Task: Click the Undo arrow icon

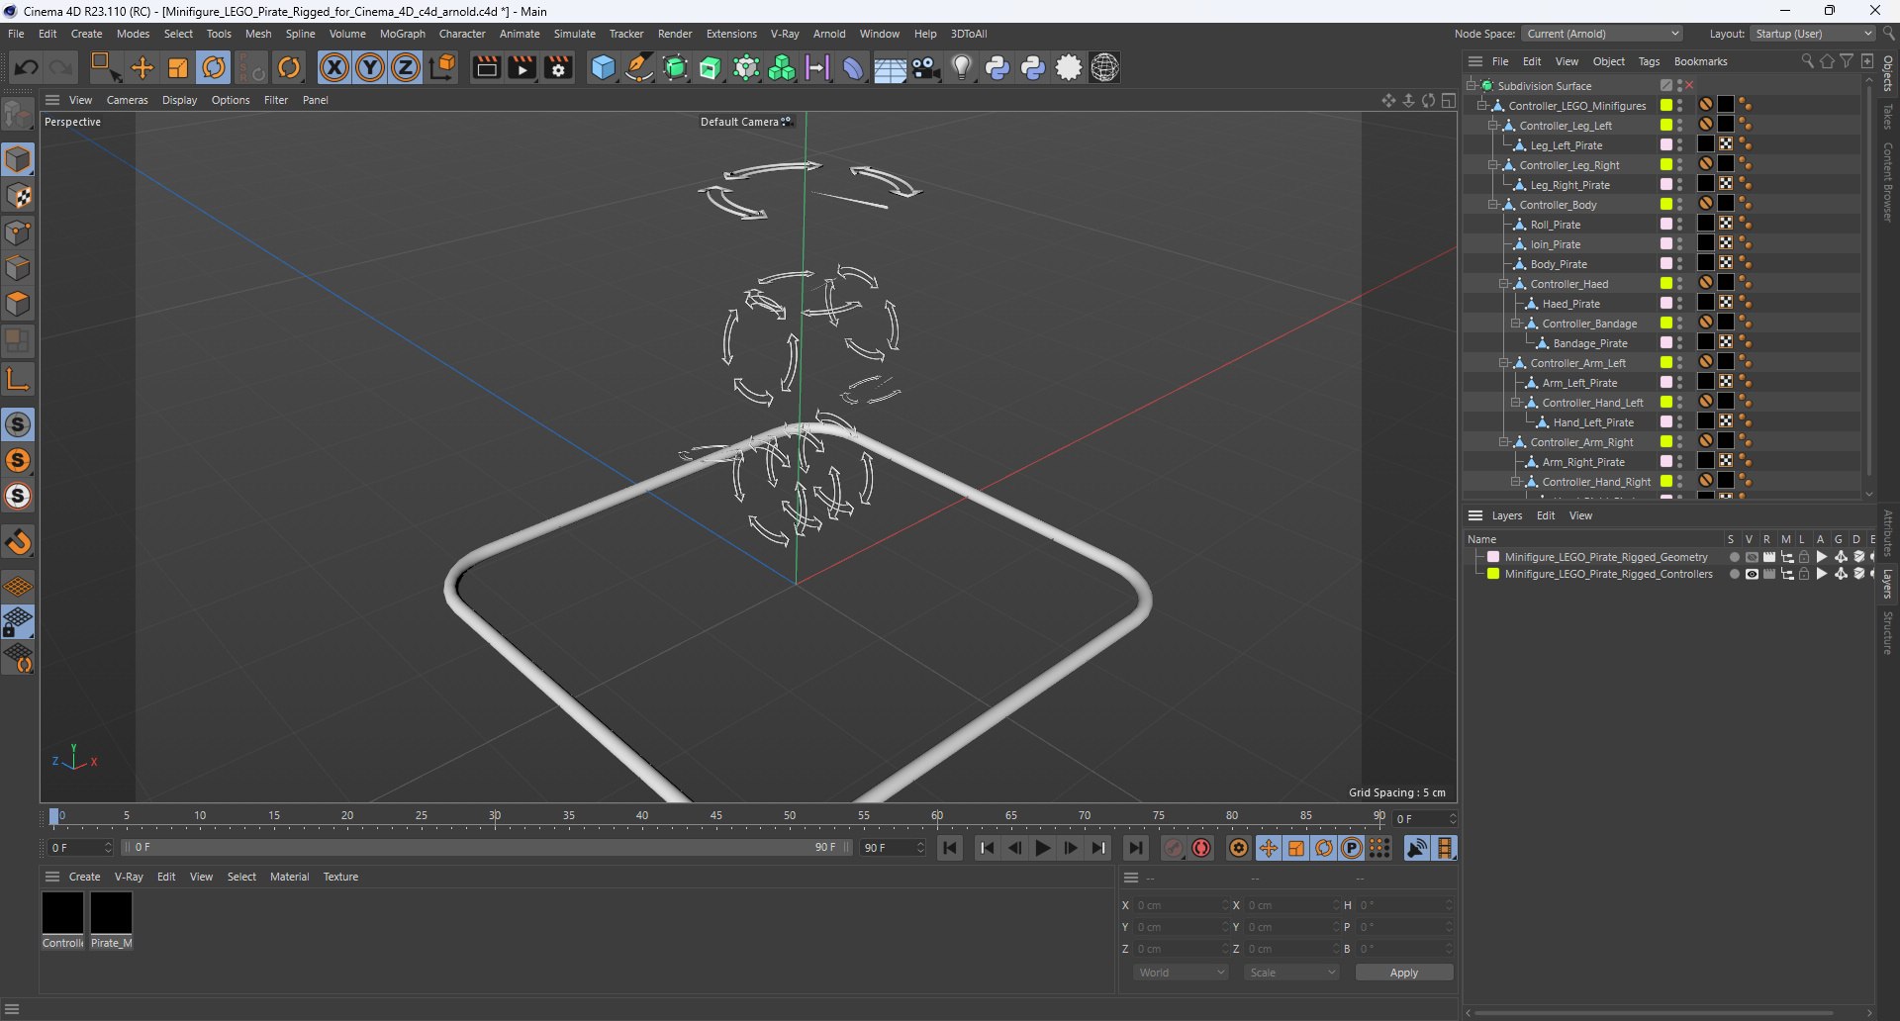Action: coord(27,67)
